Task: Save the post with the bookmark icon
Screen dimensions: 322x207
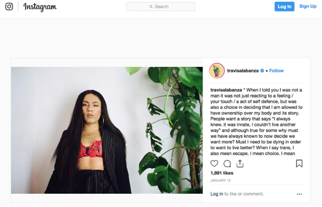Action: (x=299, y=164)
